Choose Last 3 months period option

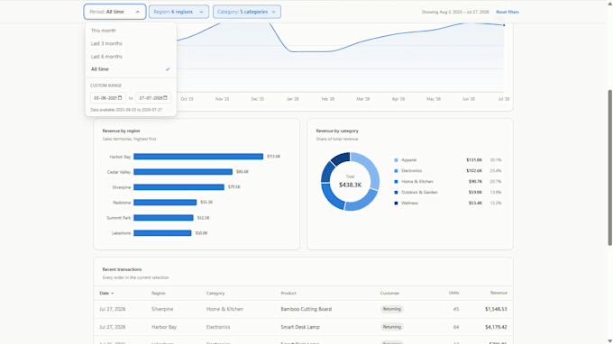coord(131,43)
